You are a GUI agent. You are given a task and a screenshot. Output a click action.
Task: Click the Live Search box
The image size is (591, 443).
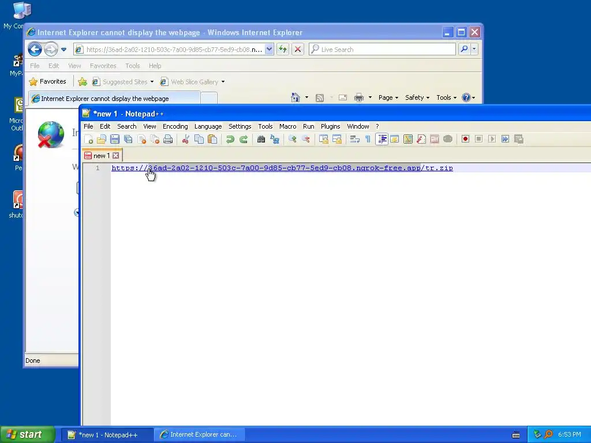point(382,50)
